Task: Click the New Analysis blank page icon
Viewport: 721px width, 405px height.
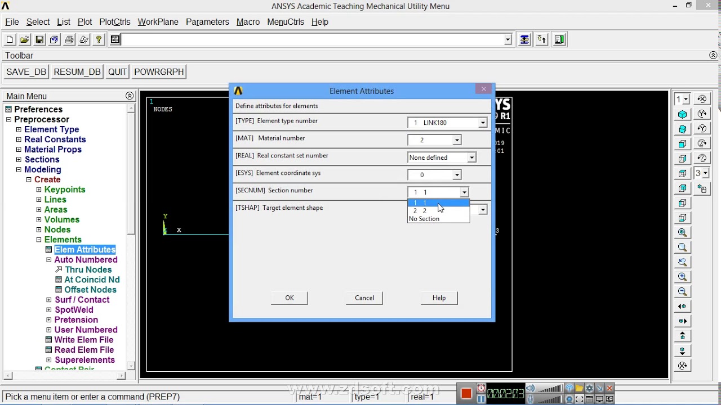Action: click(x=10, y=39)
